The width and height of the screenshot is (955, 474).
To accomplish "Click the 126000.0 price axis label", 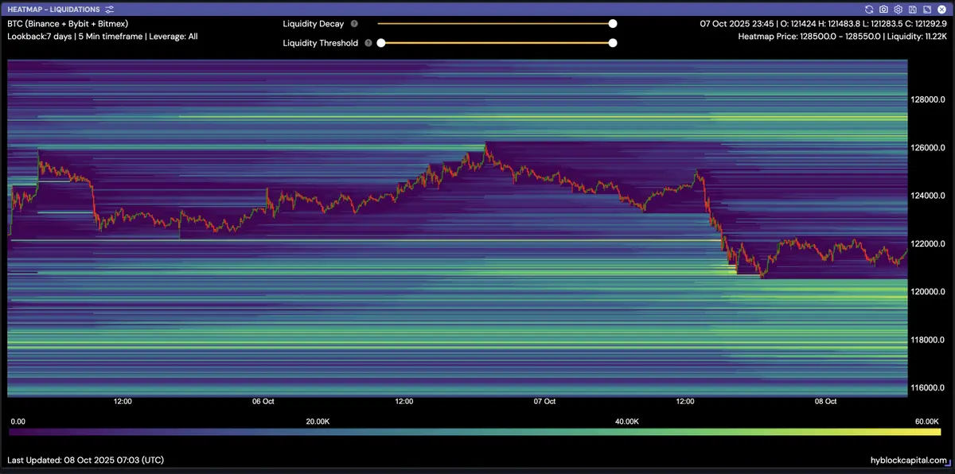I will [928, 148].
